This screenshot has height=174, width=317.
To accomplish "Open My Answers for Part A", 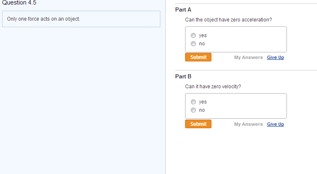I will pyautogui.click(x=248, y=57).
